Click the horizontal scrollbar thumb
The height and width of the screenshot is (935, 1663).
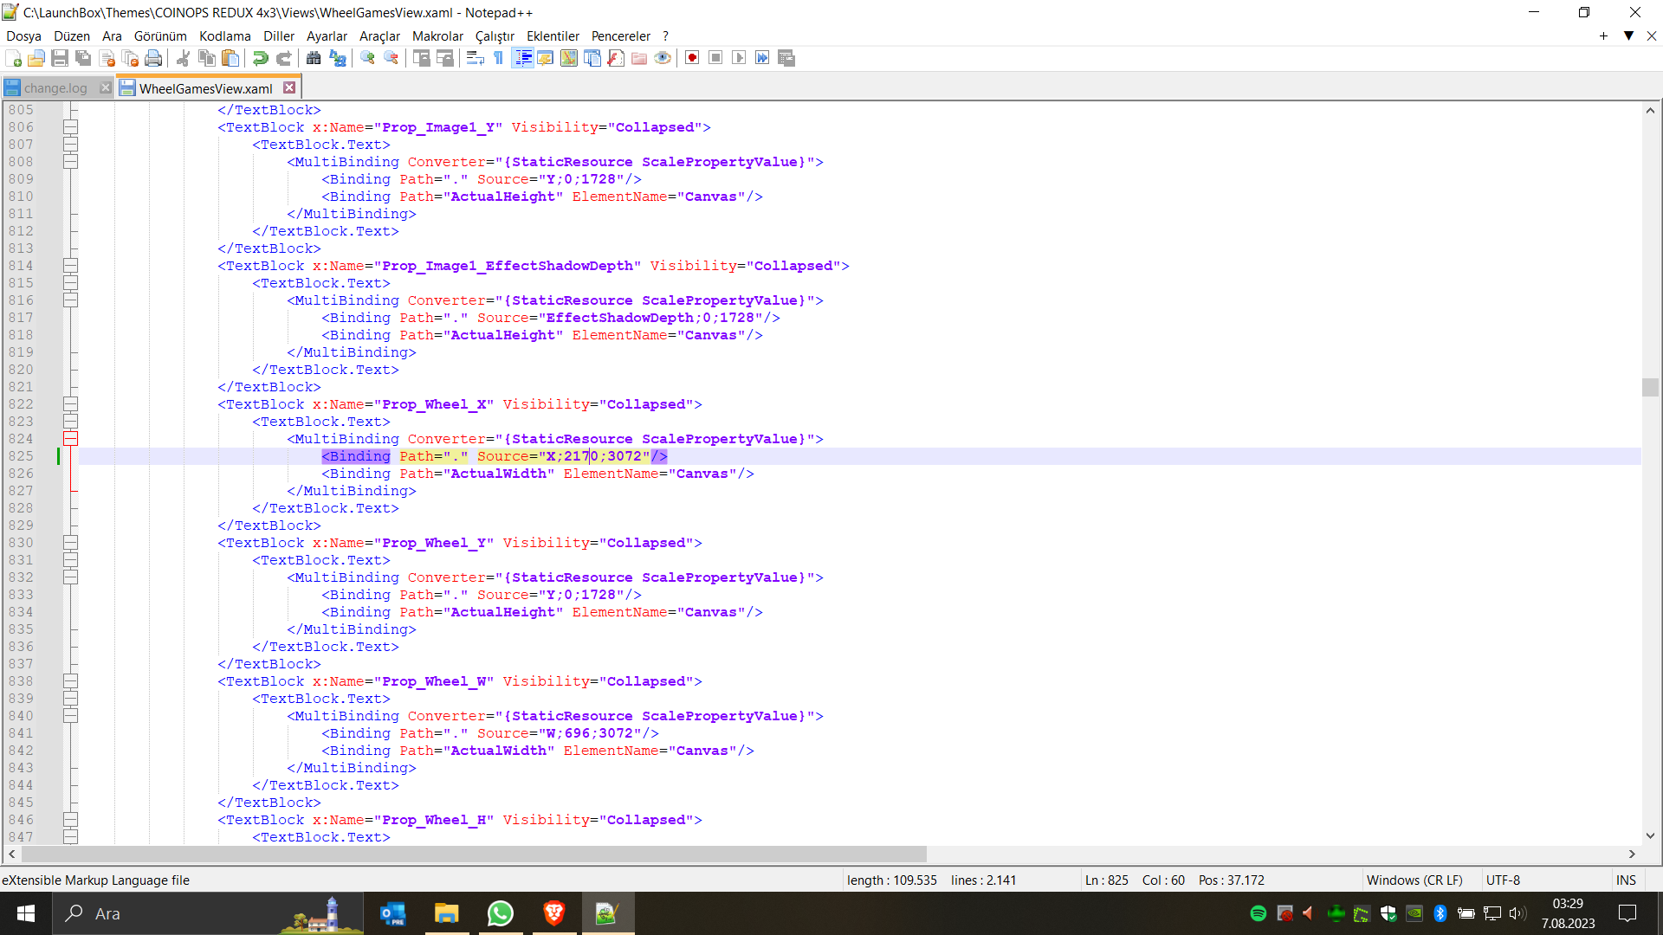(x=474, y=854)
